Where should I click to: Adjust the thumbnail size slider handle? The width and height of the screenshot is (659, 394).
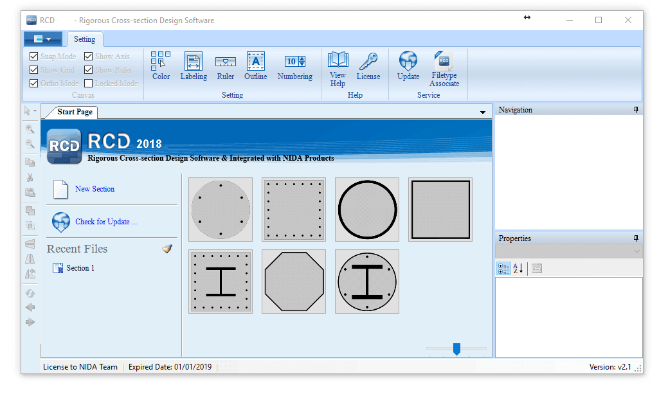(x=457, y=348)
